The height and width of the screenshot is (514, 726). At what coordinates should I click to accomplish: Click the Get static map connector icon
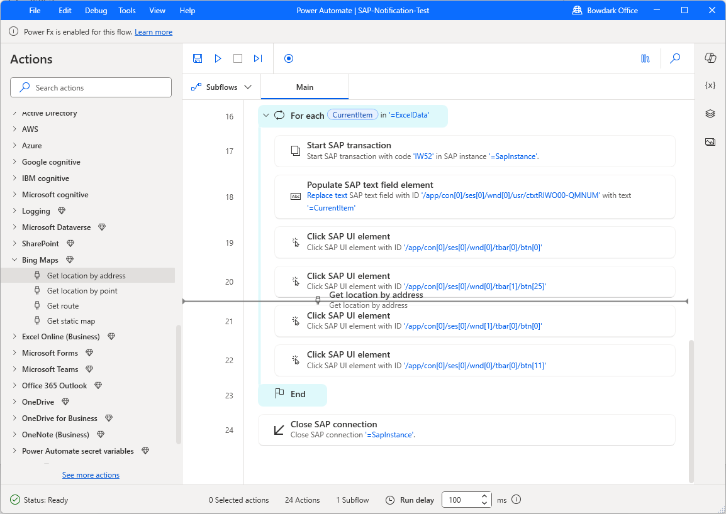point(37,320)
